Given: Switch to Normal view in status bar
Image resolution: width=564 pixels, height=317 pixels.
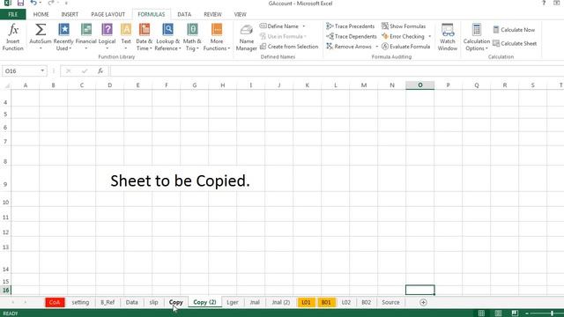Looking at the screenshot, I should (x=481, y=313).
